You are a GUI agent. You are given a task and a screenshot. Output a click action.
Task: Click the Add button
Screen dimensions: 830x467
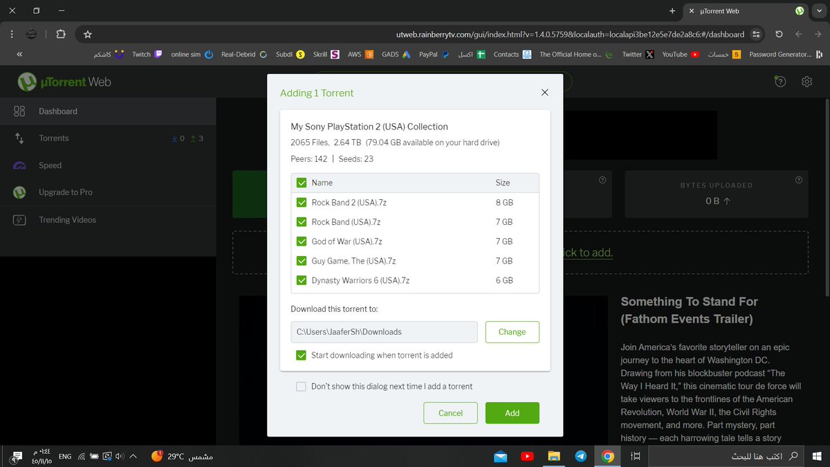click(x=512, y=413)
